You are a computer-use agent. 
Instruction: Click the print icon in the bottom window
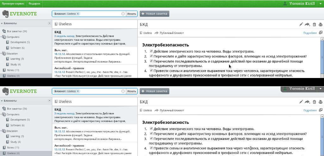tap(321, 102)
